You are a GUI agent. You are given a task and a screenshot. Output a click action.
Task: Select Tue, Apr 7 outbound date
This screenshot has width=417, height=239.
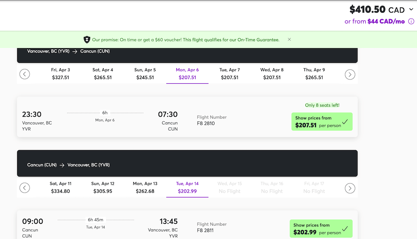229,74
